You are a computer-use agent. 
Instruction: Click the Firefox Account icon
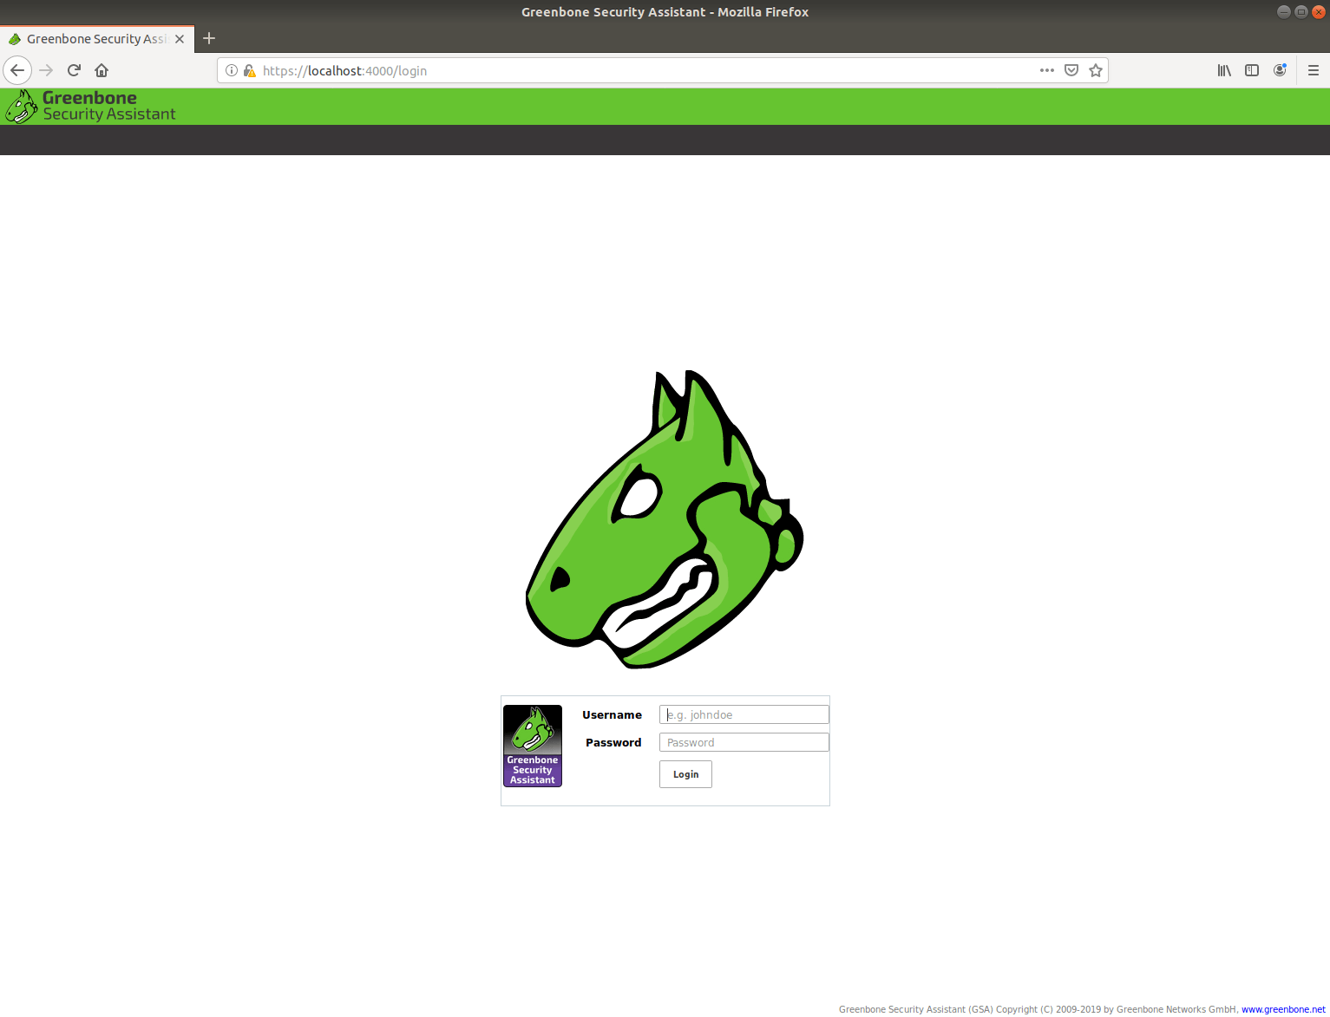(x=1280, y=70)
